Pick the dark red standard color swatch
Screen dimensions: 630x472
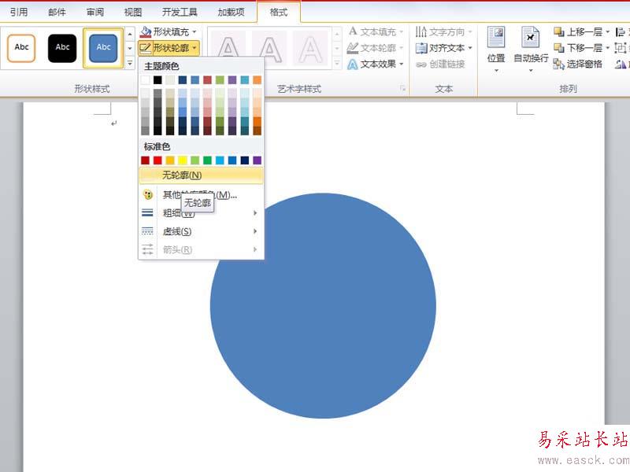pyautogui.click(x=145, y=160)
